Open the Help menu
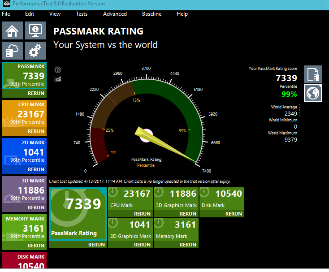This screenshot has height=272, width=329. click(182, 14)
